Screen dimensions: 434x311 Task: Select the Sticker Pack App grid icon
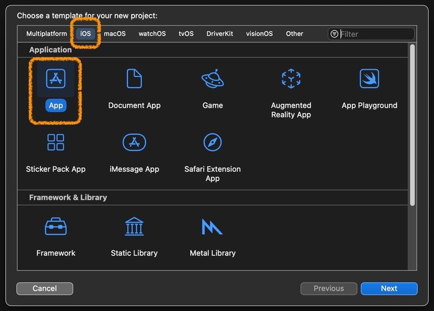pos(56,142)
